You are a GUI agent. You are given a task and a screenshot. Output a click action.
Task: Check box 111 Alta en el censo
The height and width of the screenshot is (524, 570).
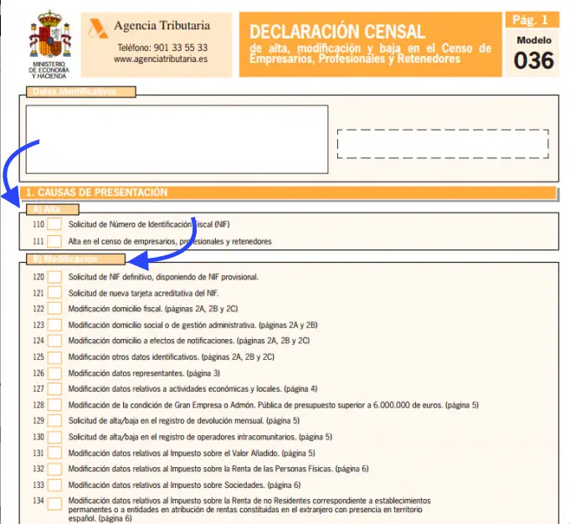[54, 241]
